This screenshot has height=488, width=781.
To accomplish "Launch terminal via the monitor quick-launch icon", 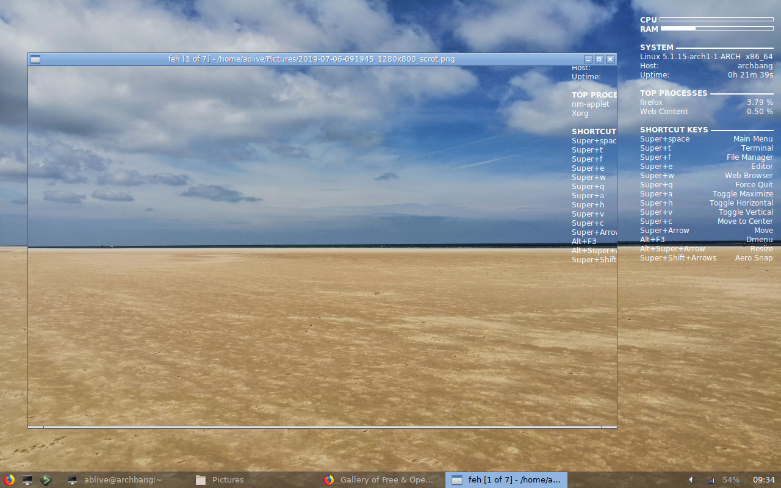I will tap(27, 479).
